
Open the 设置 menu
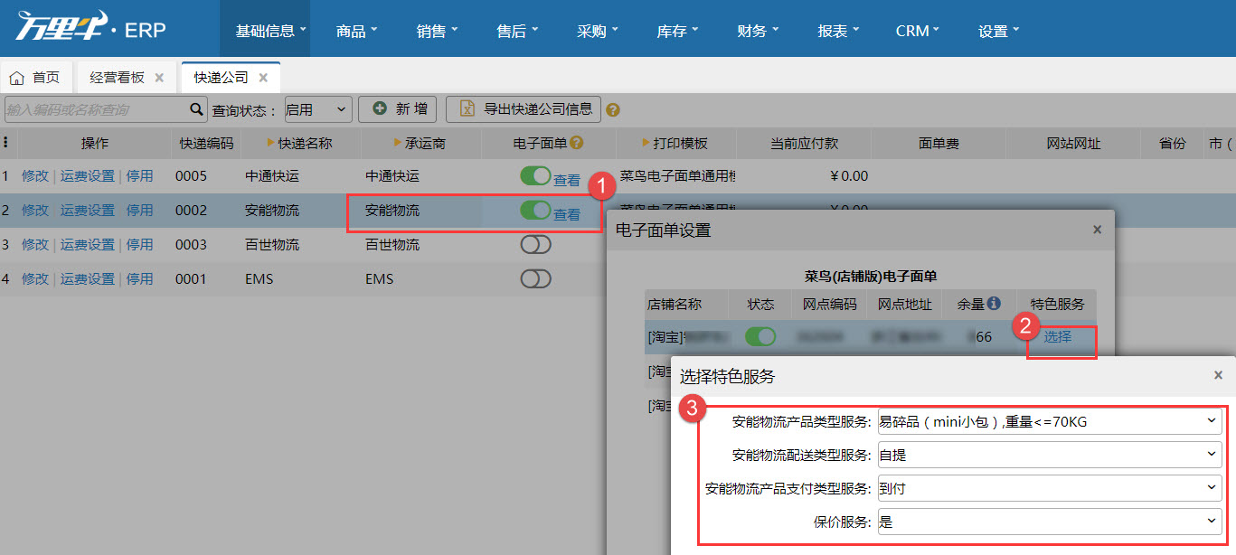point(998,31)
